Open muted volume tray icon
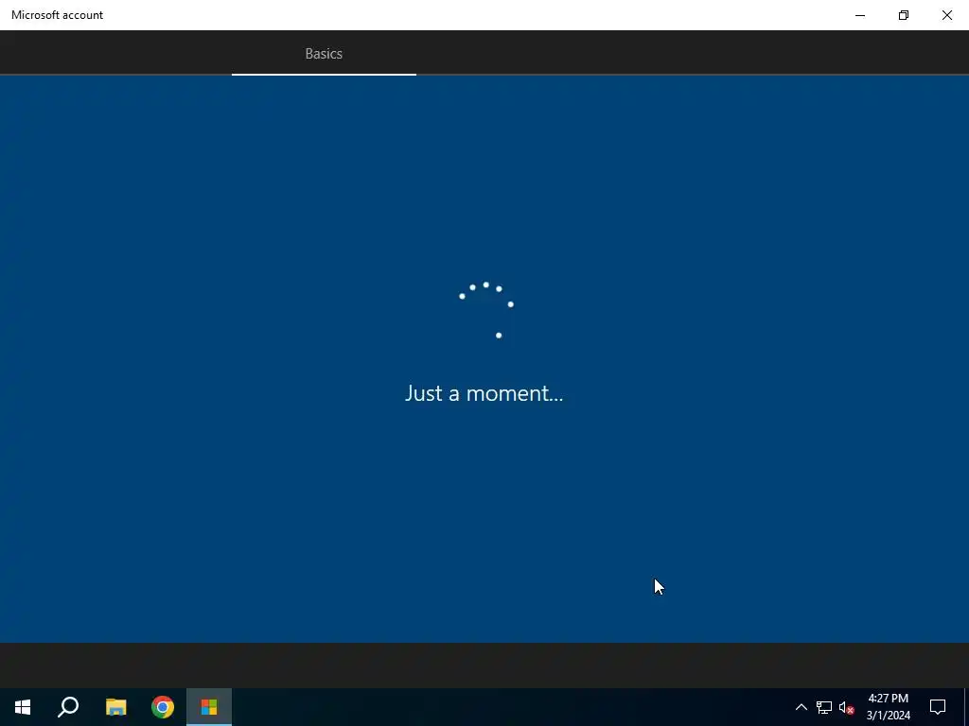This screenshot has height=726, width=969. point(847,707)
